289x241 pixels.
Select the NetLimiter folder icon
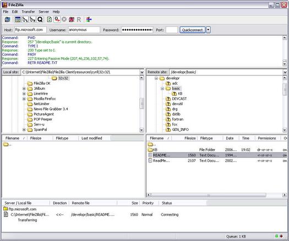click(30, 104)
